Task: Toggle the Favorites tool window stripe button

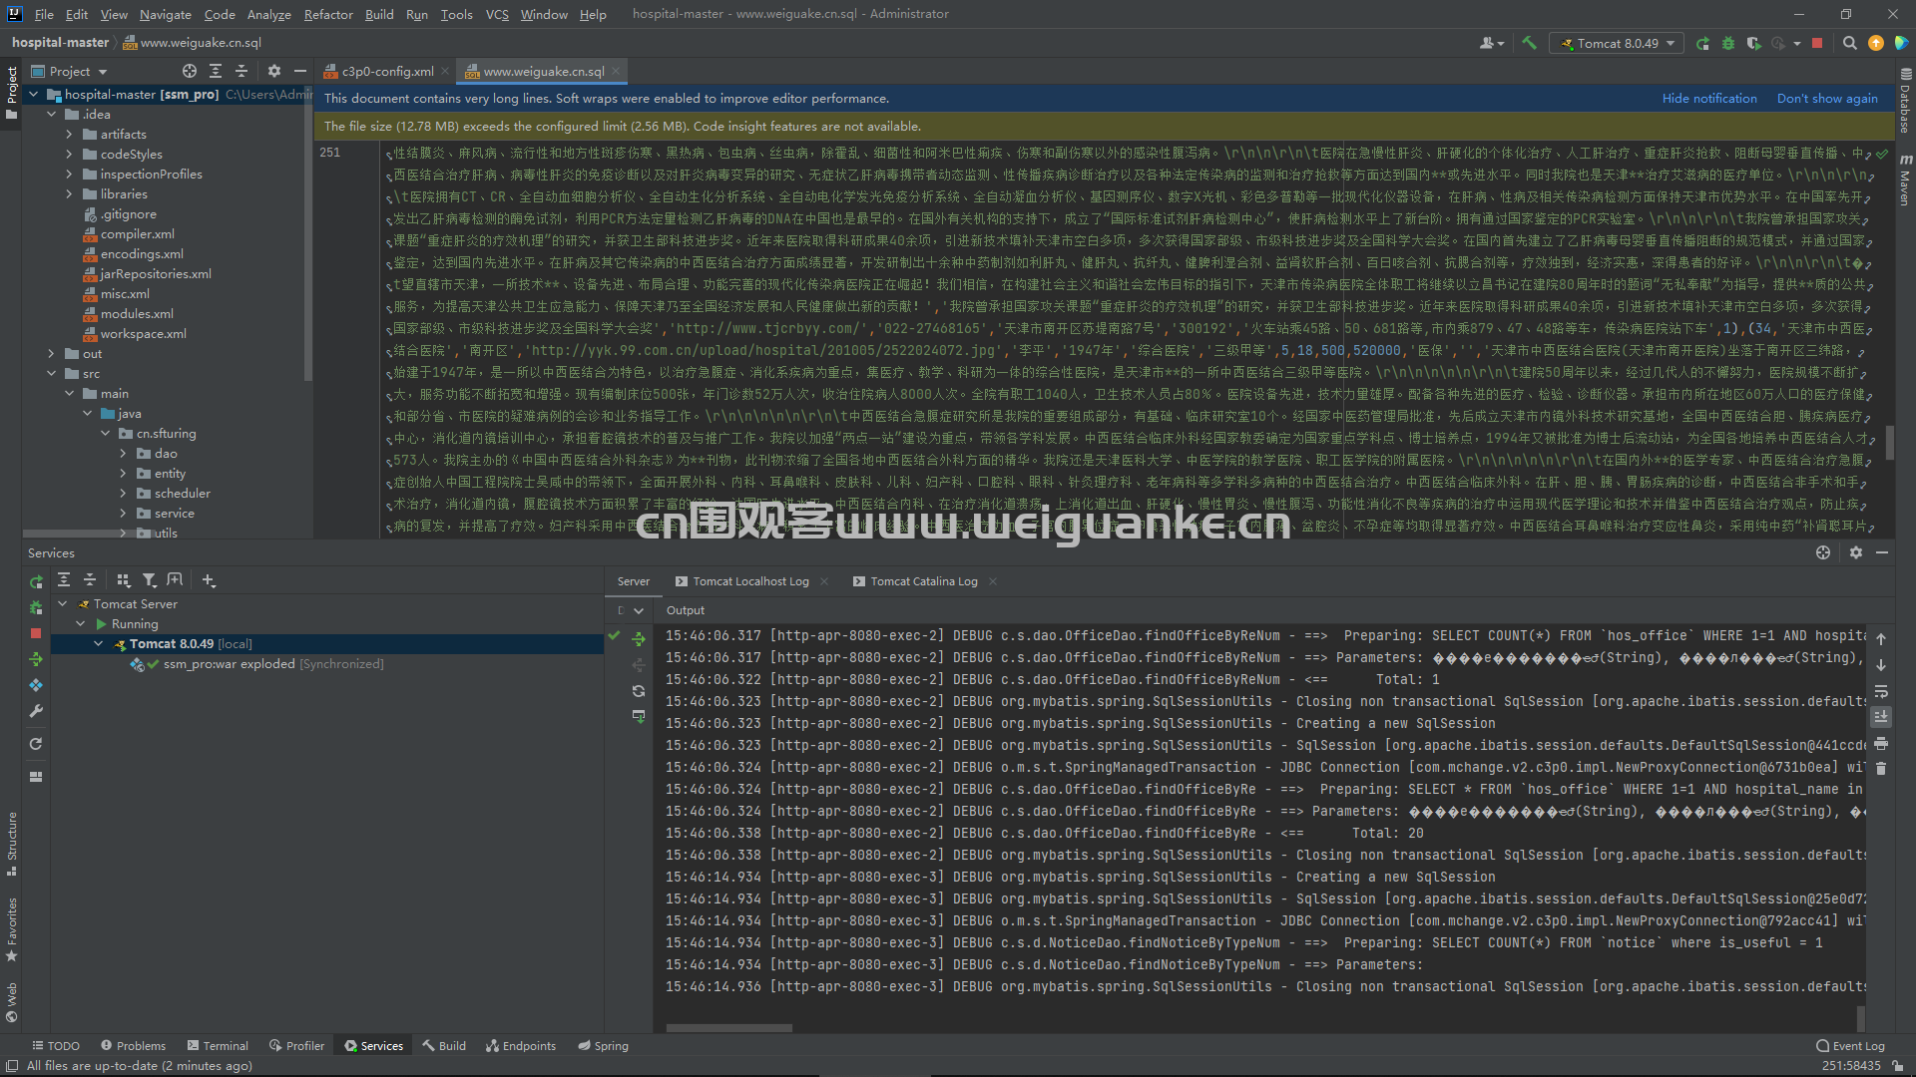Action: (x=11, y=929)
